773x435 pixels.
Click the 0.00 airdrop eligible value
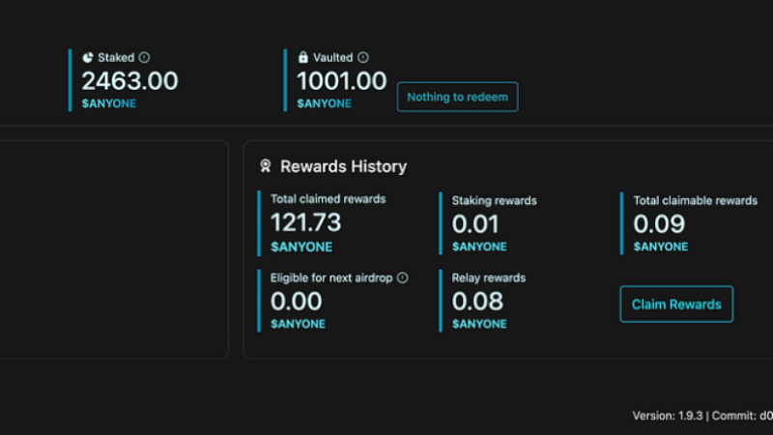tap(296, 302)
